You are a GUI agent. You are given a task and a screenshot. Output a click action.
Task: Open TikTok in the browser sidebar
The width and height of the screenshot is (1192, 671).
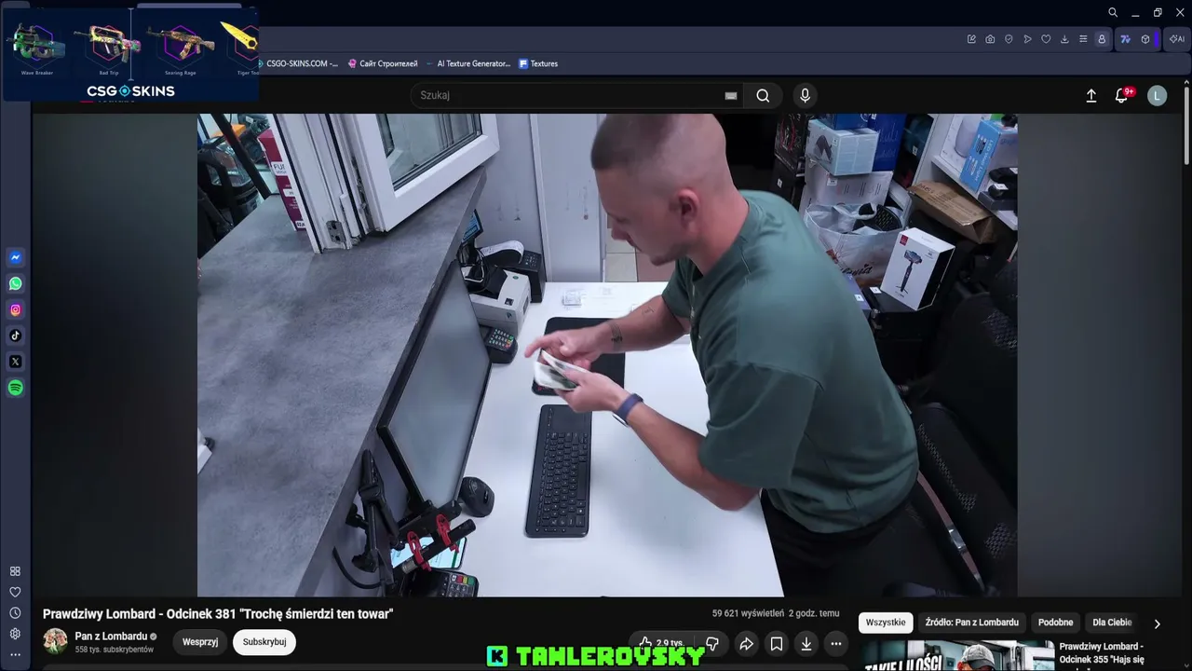(15, 335)
